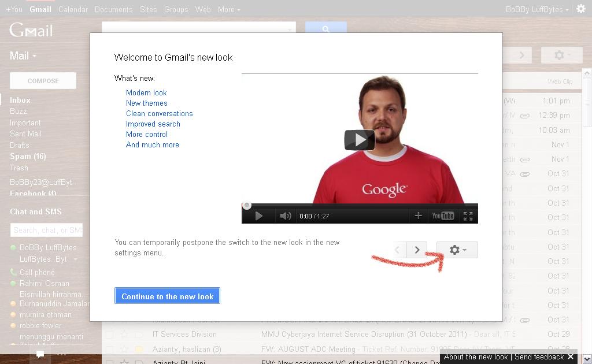Click the Search, chat, or SMS field

point(46,230)
